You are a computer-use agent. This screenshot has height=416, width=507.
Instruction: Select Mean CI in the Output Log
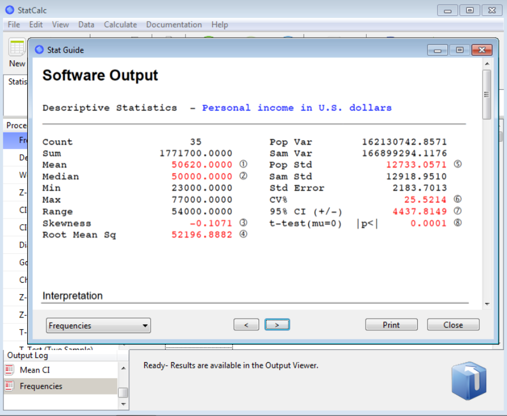[x=35, y=370]
